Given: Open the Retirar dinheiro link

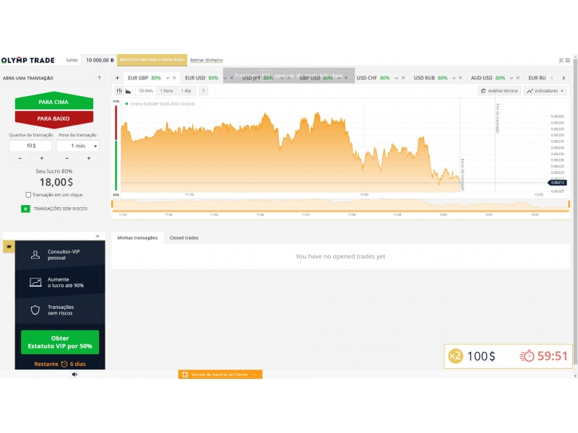Looking at the screenshot, I should [207, 61].
